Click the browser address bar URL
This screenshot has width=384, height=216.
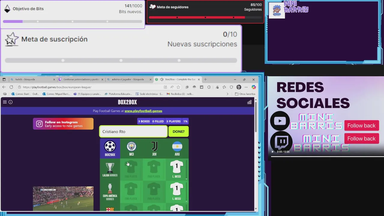click(x=57, y=87)
